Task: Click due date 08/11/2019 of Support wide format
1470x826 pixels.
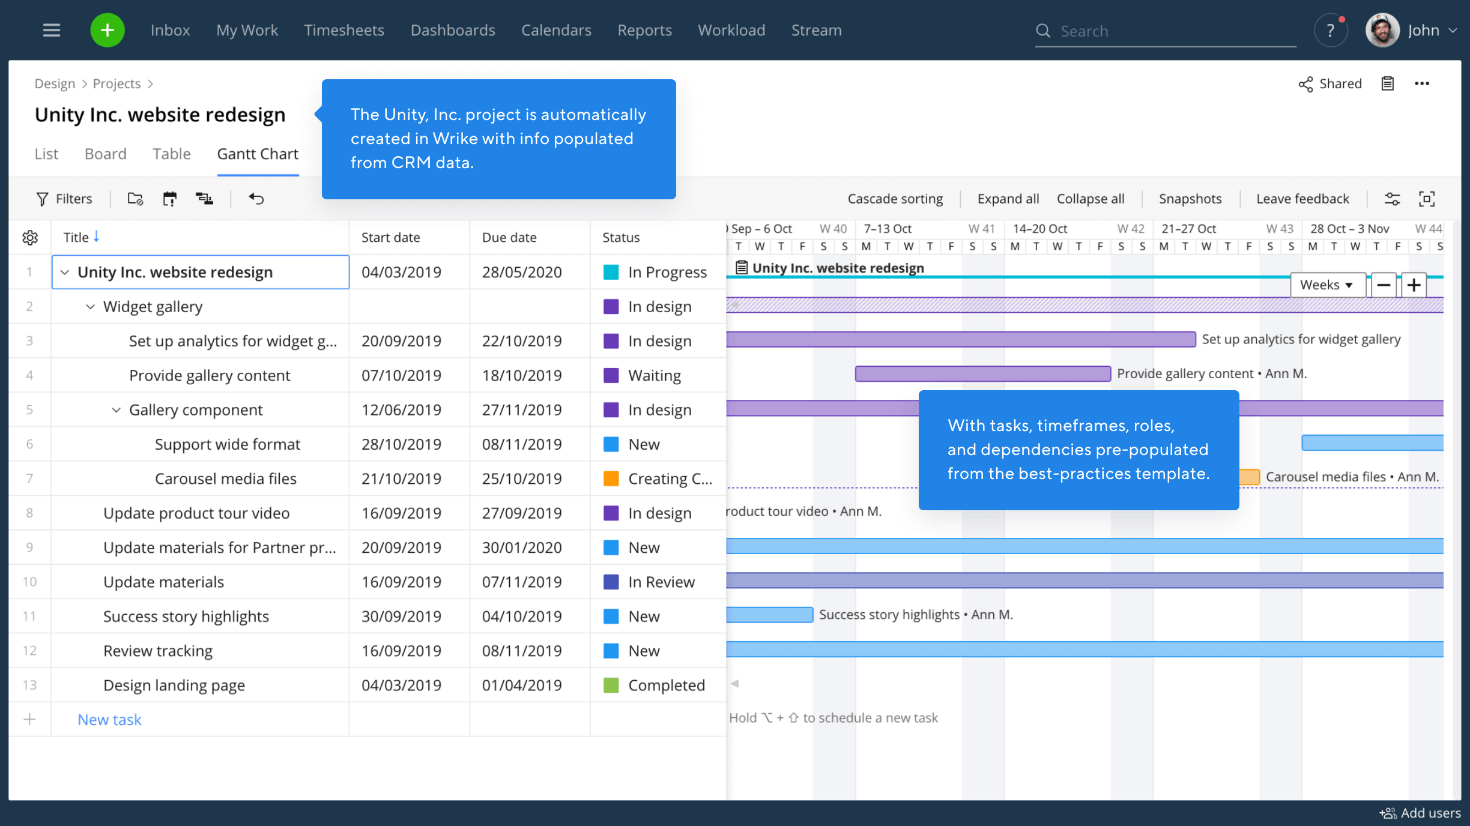Action: click(522, 444)
